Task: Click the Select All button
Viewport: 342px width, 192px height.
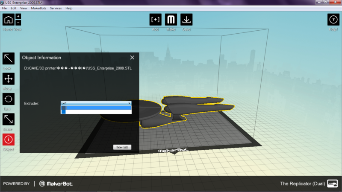Action: coord(122,147)
